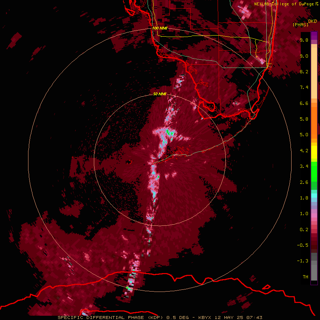Pick the gray TH swatch of color bar

pyautogui.click(x=314, y=273)
